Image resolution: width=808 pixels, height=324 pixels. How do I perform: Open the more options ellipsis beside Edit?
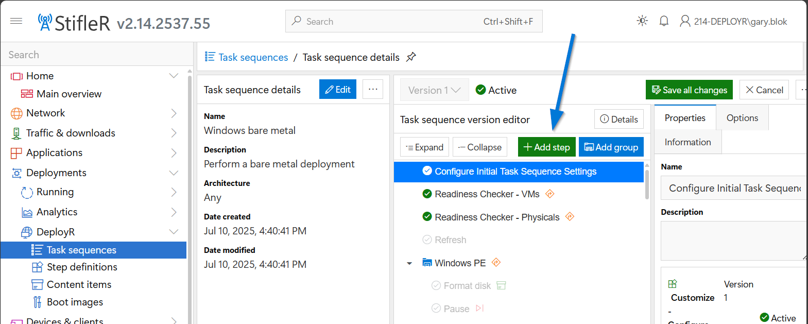(373, 89)
